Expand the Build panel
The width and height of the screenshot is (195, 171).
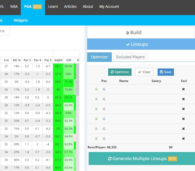[x=141, y=33]
